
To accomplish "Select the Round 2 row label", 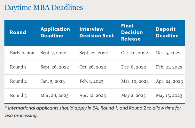I will click(x=18, y=81).
